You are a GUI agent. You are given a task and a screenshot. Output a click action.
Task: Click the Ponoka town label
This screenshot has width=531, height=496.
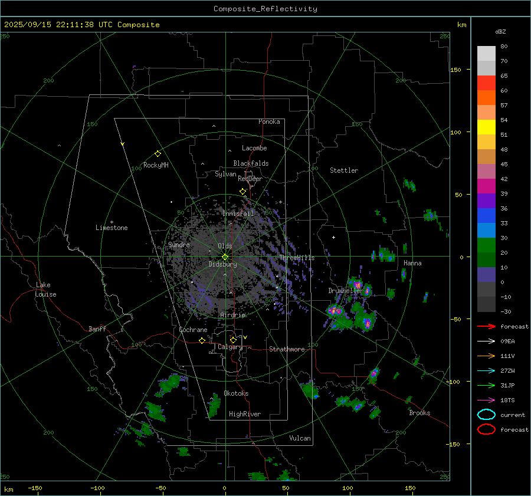pos(269,121)
